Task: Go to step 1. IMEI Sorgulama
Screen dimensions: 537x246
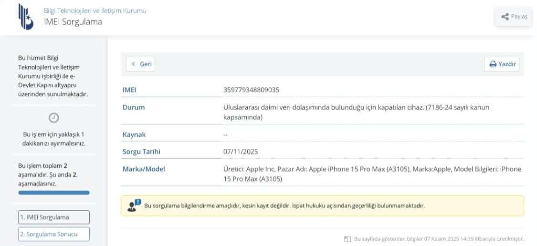Action: (53, 217)
